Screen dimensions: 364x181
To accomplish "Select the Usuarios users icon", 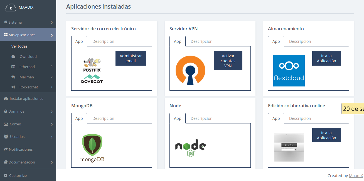I will 6,137.
